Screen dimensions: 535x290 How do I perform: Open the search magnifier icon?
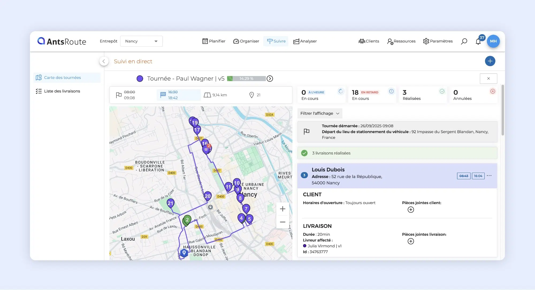[464, 41]
